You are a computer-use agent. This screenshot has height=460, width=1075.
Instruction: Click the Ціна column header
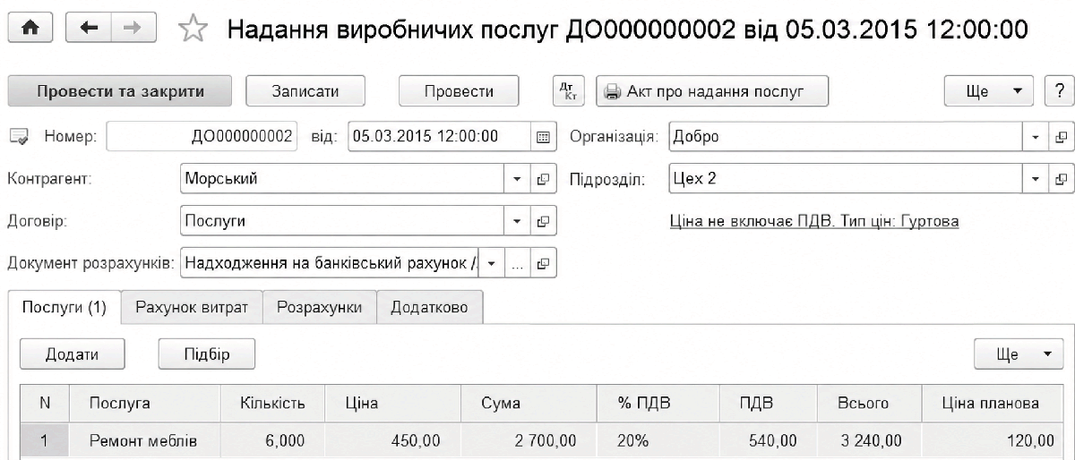point(392,404)
